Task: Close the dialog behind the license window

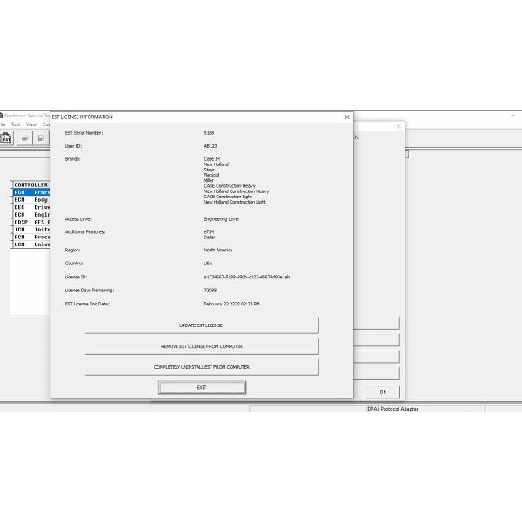Action: click(x=399, y=126)
